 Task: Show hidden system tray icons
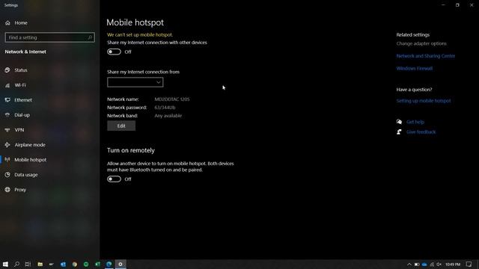pyautogui.click(x=409, y=264)
